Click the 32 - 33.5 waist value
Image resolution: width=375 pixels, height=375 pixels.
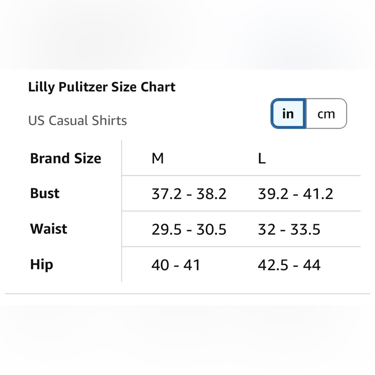click(x=289, y=229)
